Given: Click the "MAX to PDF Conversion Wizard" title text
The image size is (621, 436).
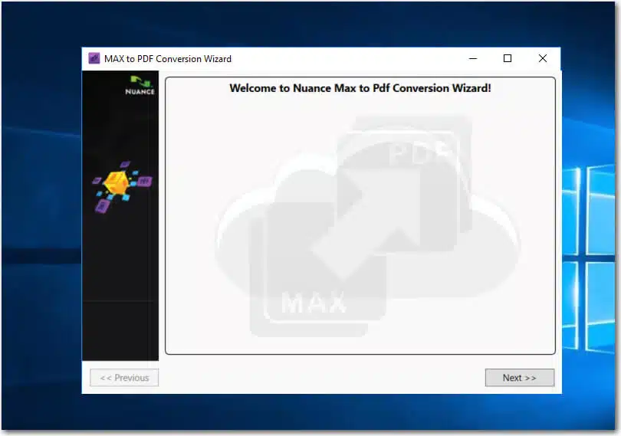Looking at the screenshot, I should pyautogui.click(x=168, y=59).
